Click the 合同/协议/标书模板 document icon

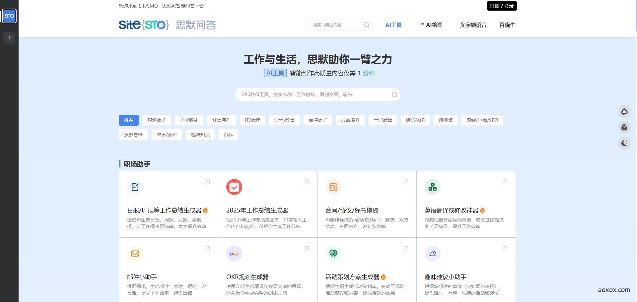pos(333,187)
